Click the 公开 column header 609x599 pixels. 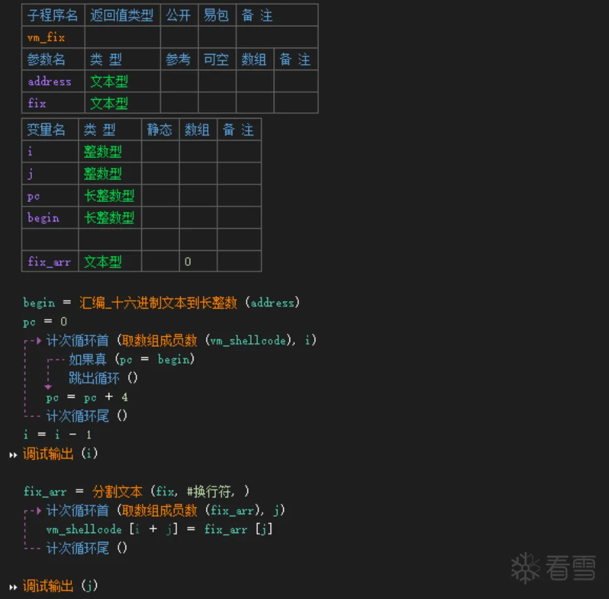pyautogui.click(x=179, y=15)
